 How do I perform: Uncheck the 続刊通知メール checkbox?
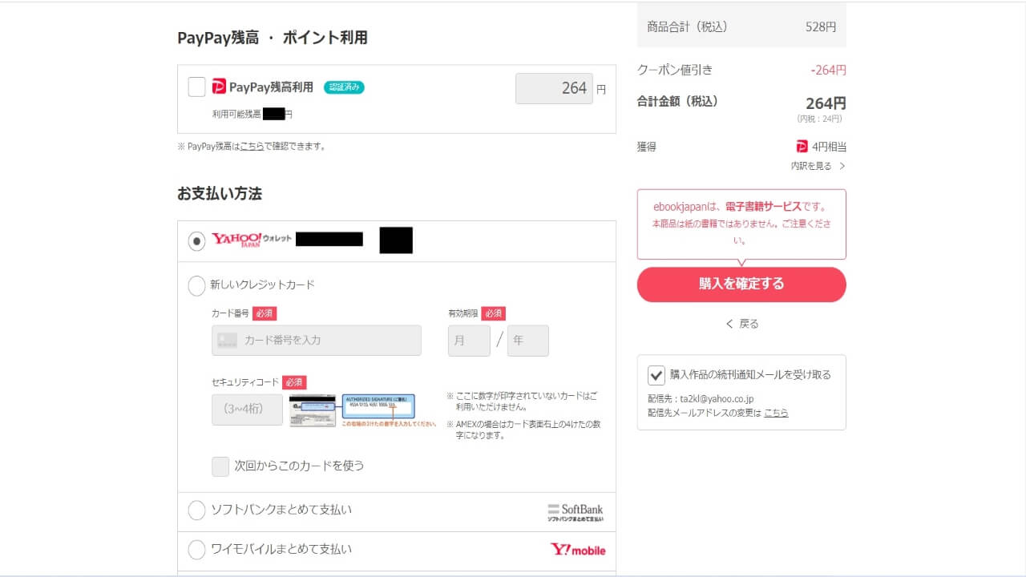pos(656,375)
